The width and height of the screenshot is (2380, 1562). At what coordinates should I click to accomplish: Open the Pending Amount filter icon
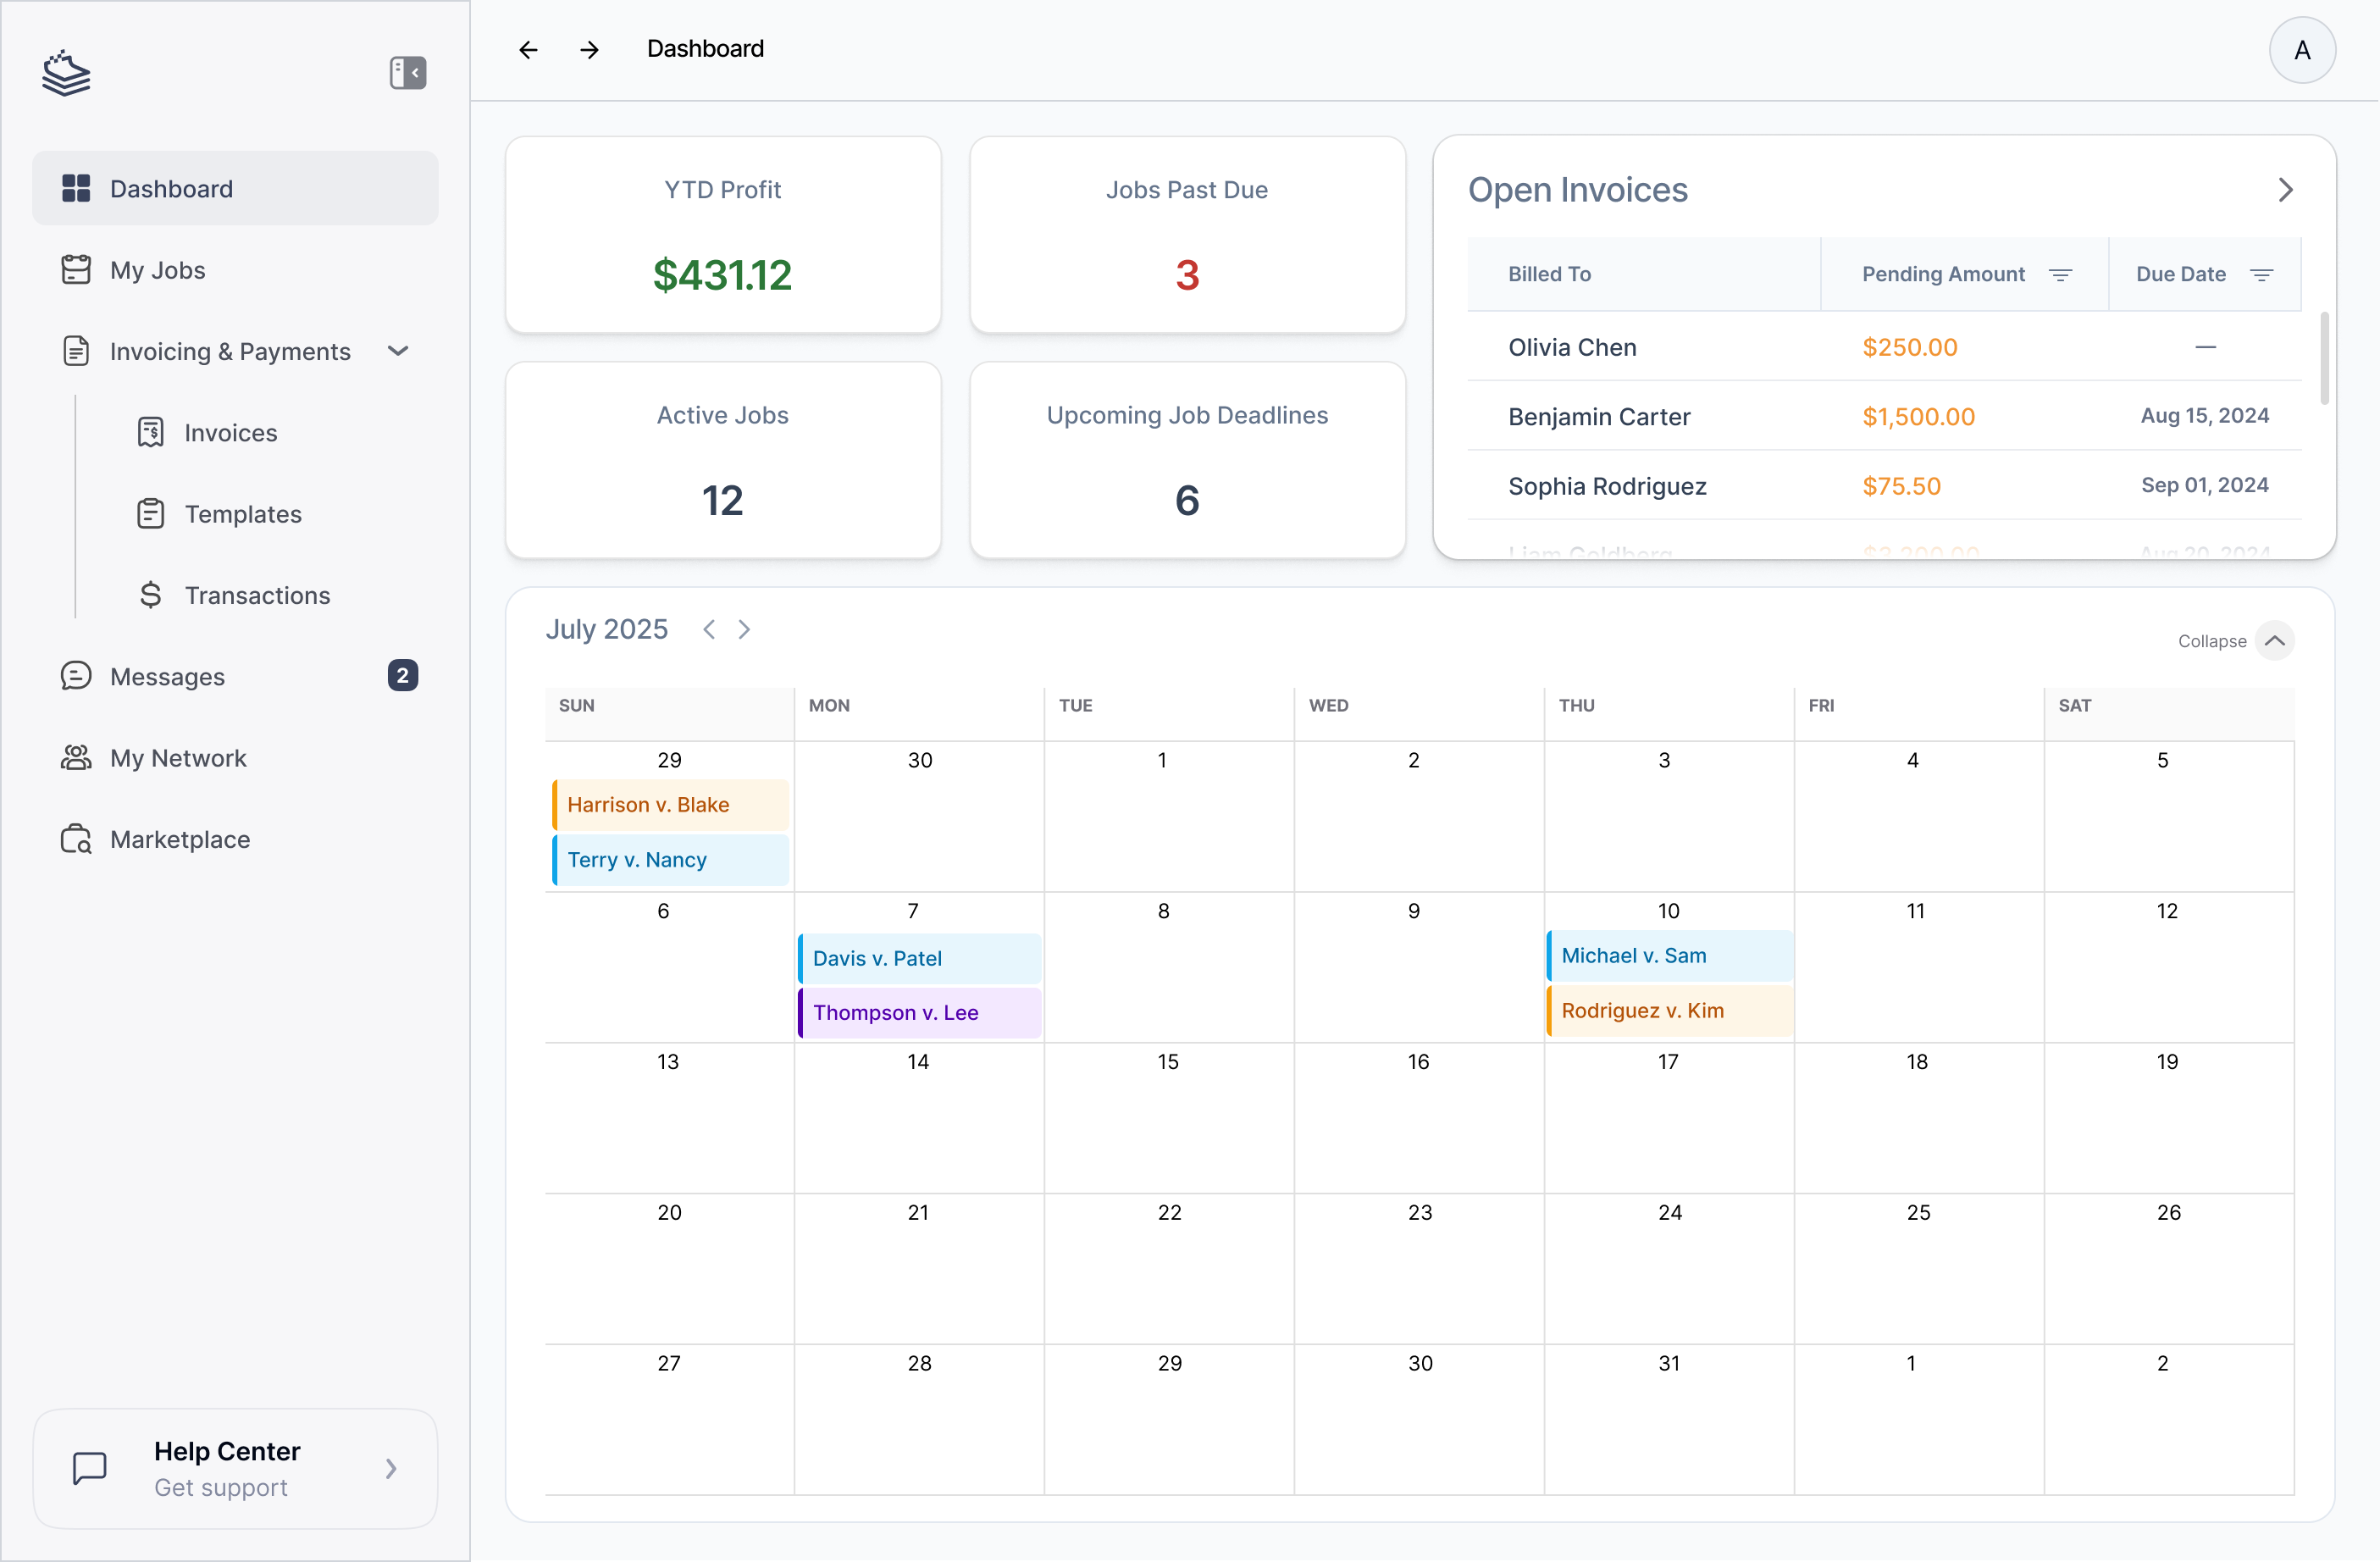click(2062, 274)
